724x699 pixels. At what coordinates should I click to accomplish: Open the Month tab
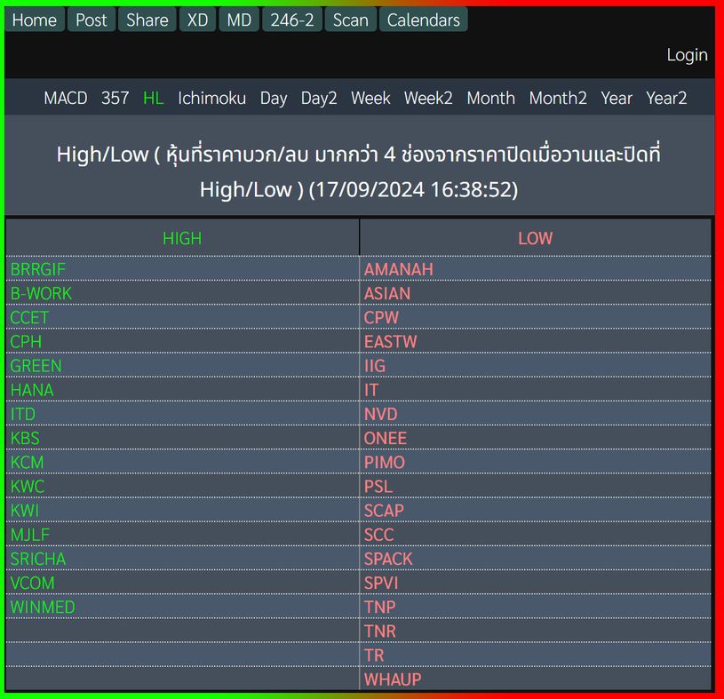pos(490,99)
